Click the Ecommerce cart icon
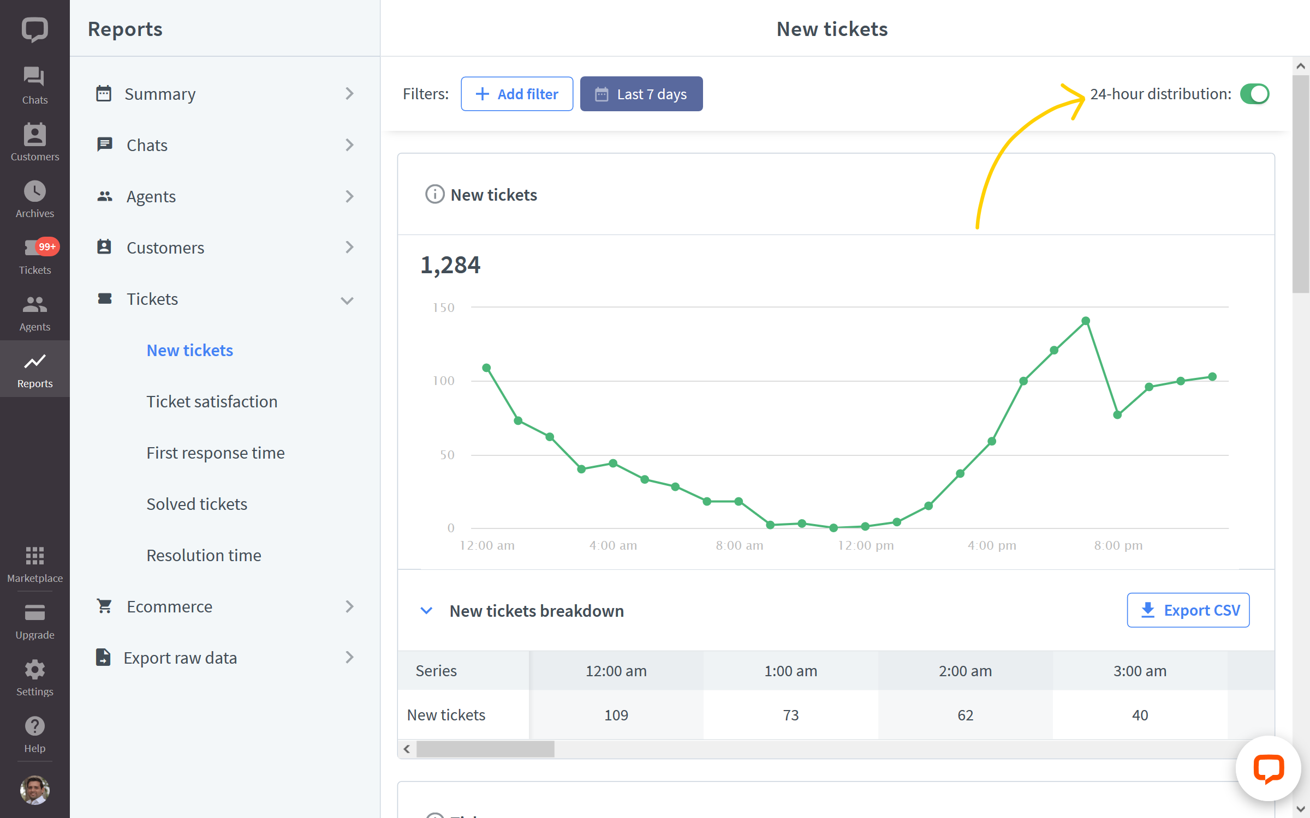The height and width of the screenshot is (818, 1310). 104,606
